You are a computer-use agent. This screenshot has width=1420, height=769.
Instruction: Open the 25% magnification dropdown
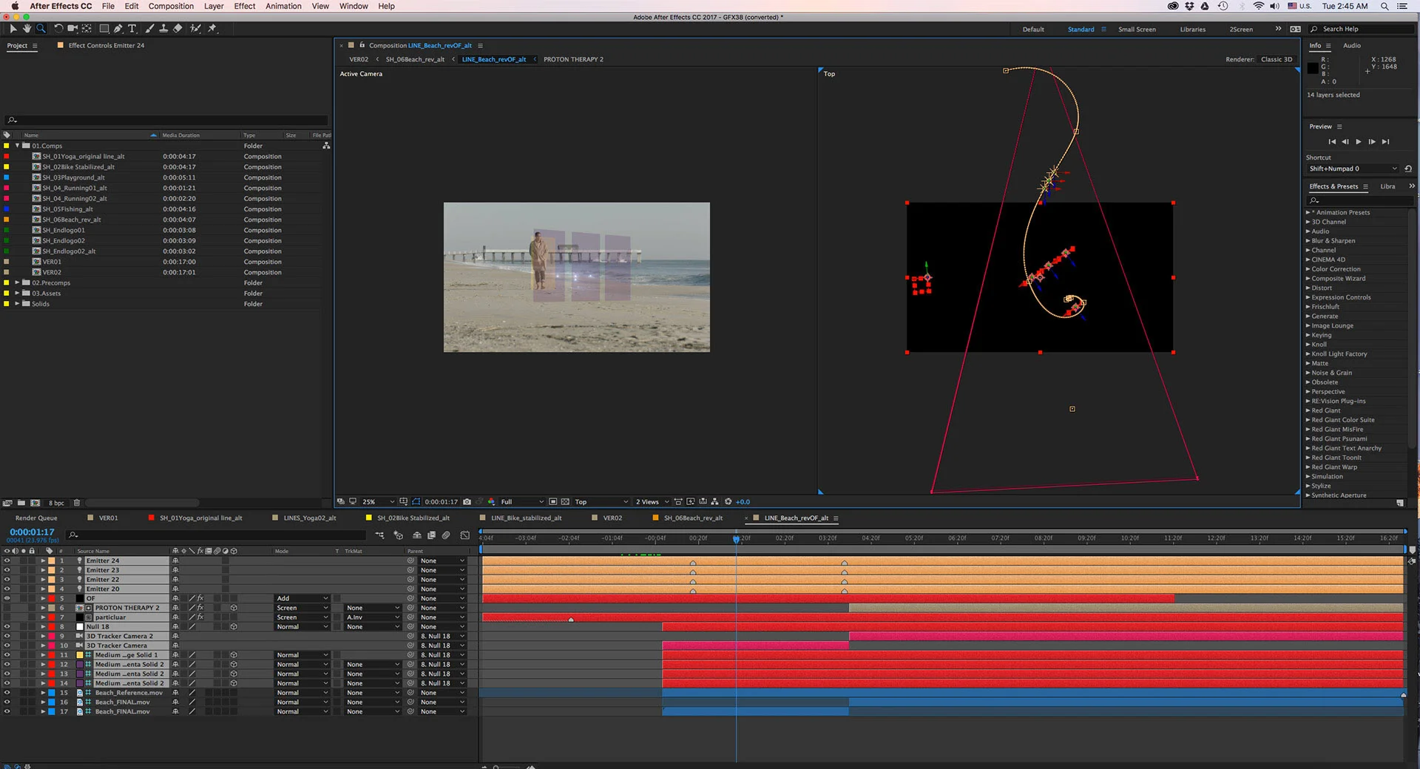(x=378, y=502)
